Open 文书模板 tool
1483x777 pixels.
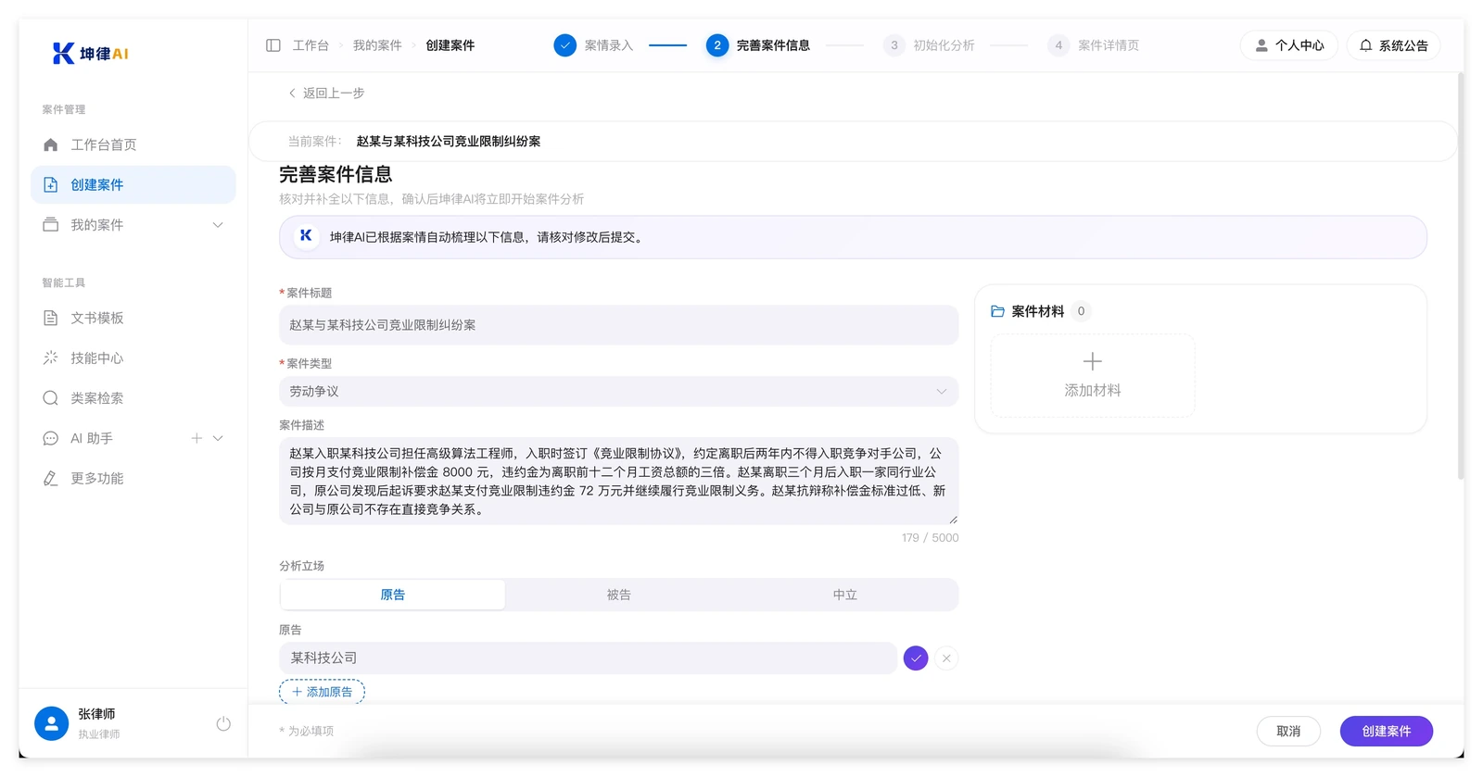pyautogui.click(x=133, y=318)
